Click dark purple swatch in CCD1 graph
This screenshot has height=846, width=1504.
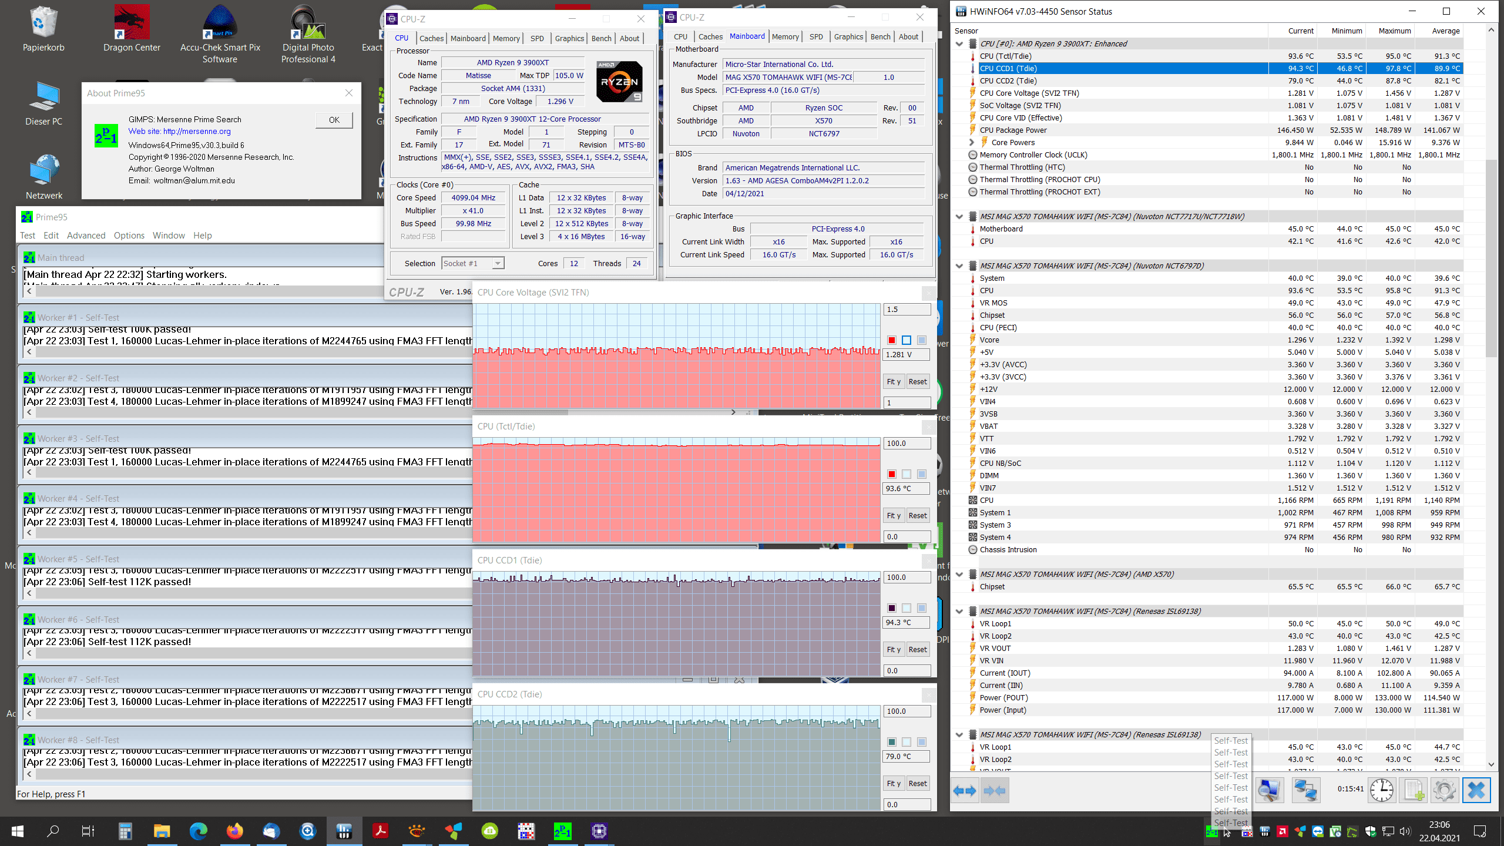coord(892,608)
